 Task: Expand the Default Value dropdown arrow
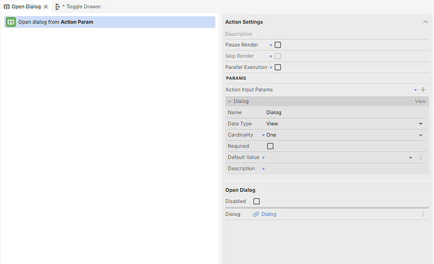click(x=411, y=157)
